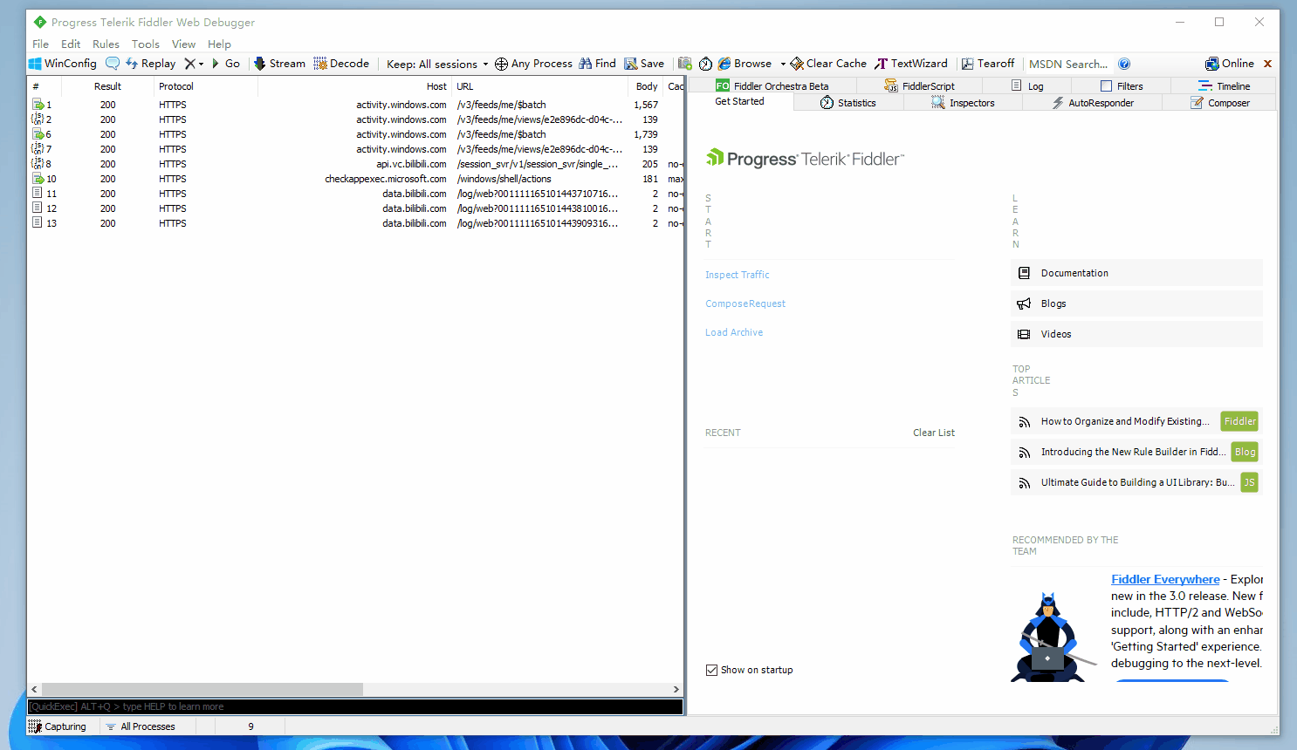Open the Edit menu
The width and height of the screenshot is (1297, 750).
coord(71,44)
